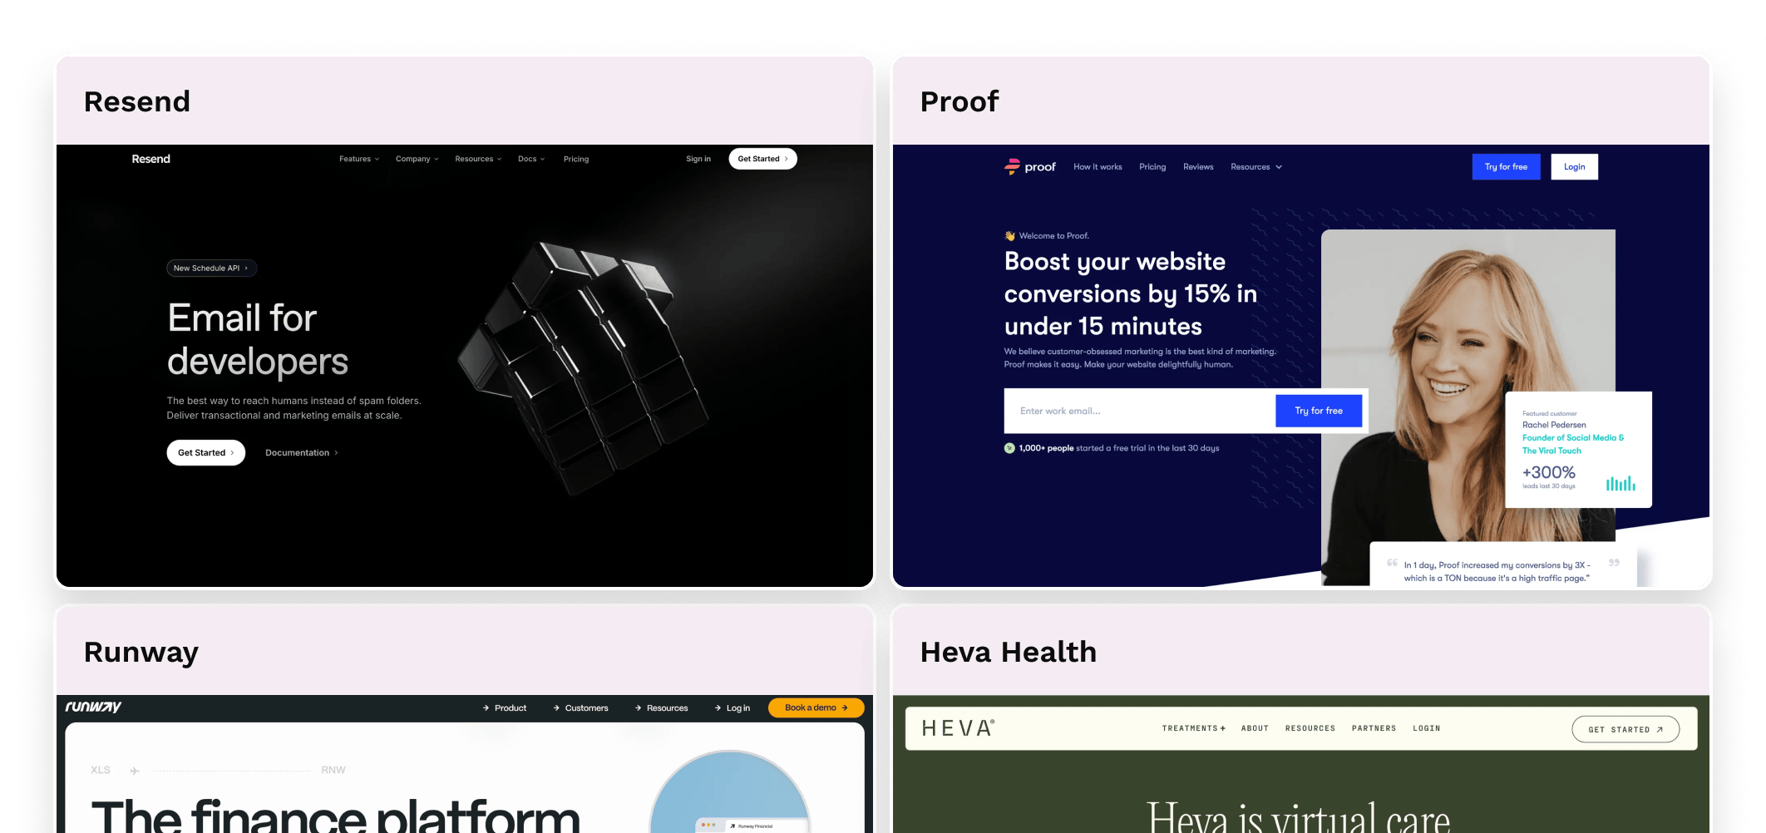
Task: Expand the Company dropdown menu
Action: [417, 159]
